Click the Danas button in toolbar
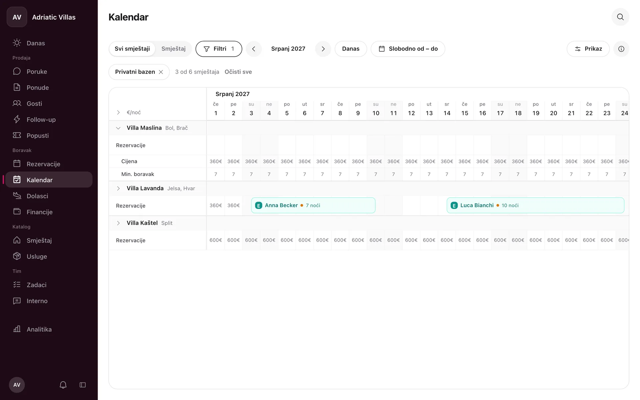640x400 pixels. click(x=351, y=49)
